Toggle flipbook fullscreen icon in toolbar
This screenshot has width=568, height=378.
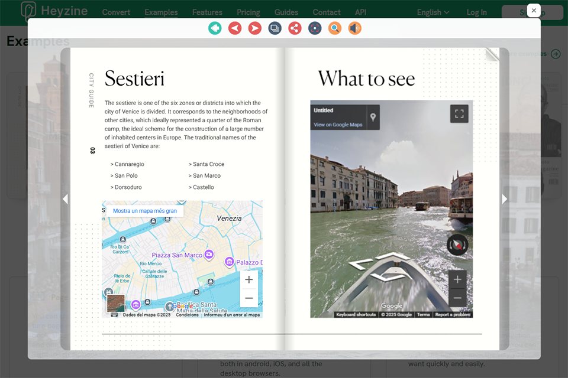pyautogui.click(x=315, y=28)
